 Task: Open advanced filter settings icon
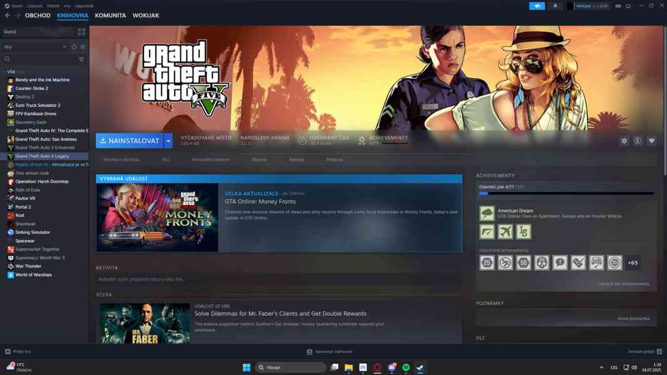(x=82, y=59)
